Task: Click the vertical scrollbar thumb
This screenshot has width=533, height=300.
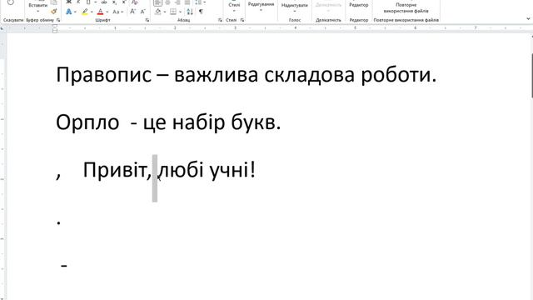Action: click(x=532, y=75)
